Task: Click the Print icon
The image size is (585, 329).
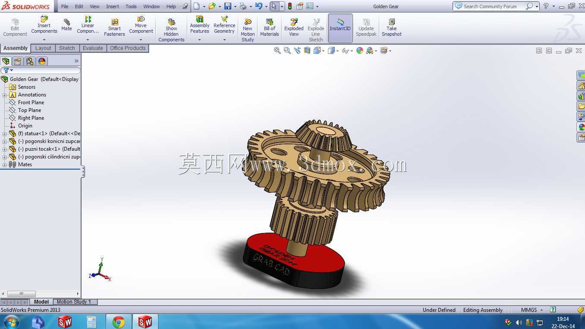Action: [243, 6]
